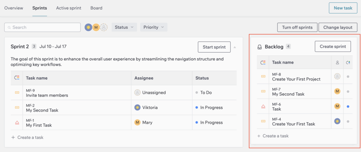
Task: Open the Status filter dropdown
Action: (x=124, y=27)
